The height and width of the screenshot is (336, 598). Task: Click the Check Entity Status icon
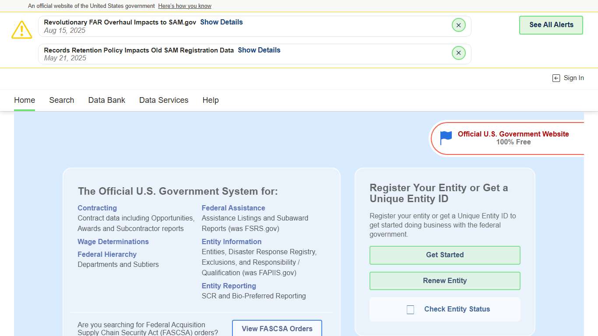pyautogui.click(x=410, y=310)
